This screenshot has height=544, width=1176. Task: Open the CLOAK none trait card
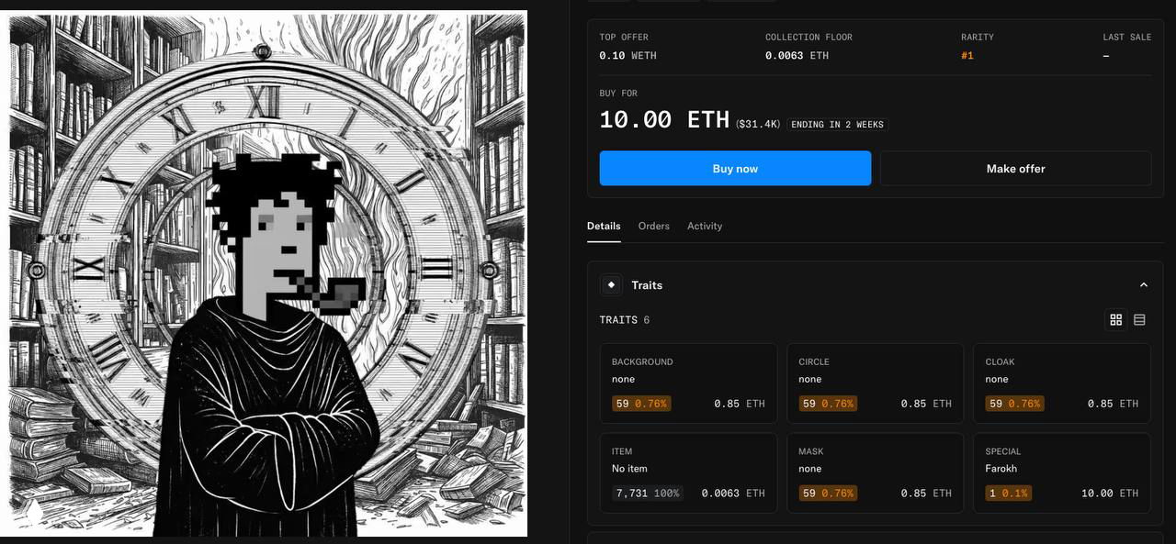click(1062, 383)
